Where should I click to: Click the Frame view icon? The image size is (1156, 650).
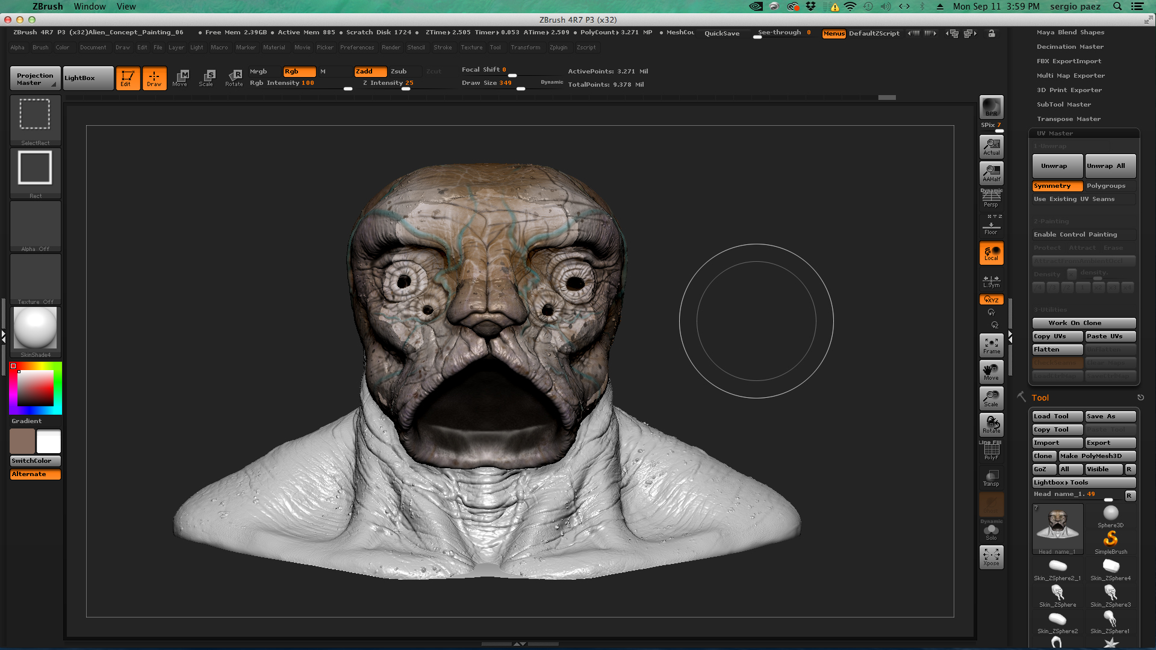pyautogui.click(x=991, y=345)
